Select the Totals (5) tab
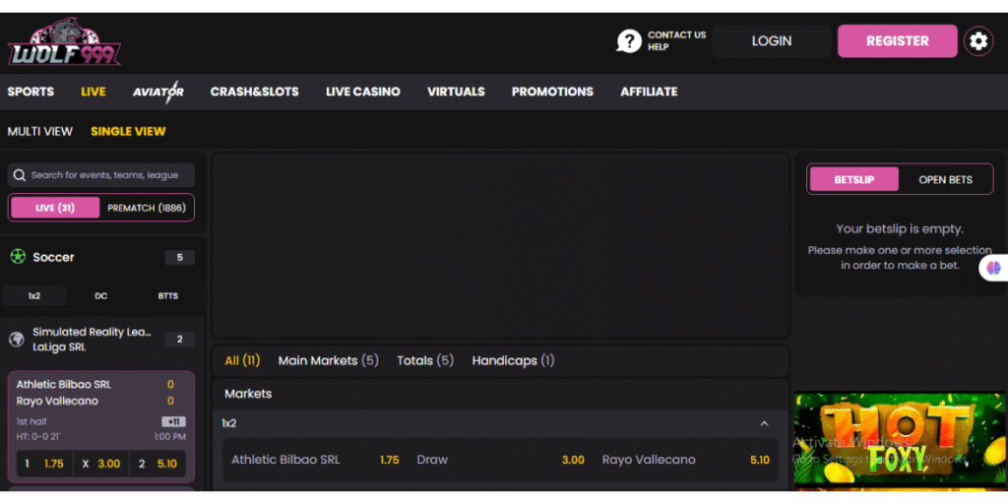This screenshot has width=1008, height=504. point(424,360)
